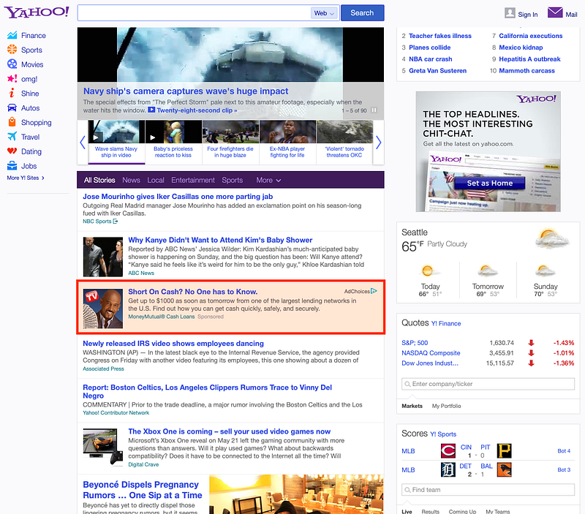This screenshot has height=514, width=585.
Task: Click the Find team input field
Action: [x=488, y=490]
